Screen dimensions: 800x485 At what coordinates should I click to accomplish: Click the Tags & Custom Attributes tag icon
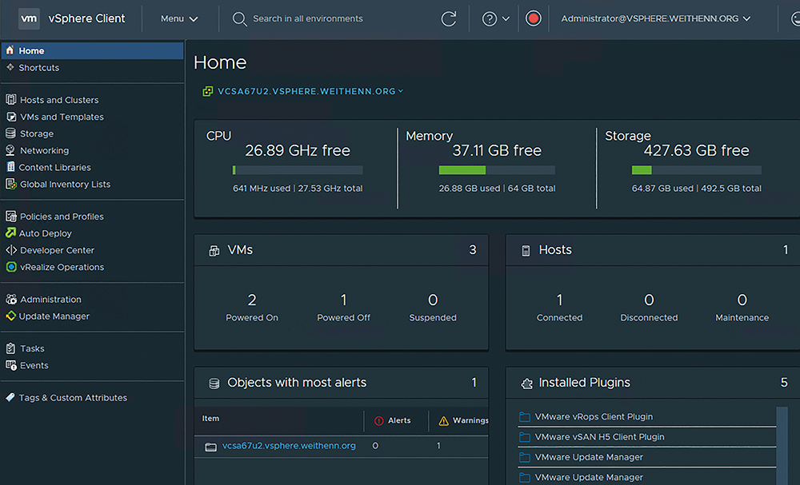coord(10,397)
